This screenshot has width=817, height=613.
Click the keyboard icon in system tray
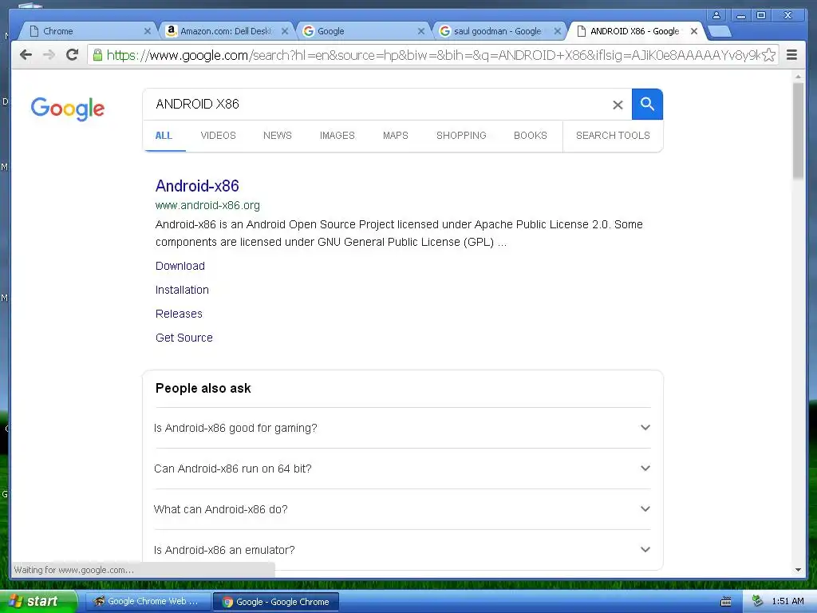click(x=726, y=602)
